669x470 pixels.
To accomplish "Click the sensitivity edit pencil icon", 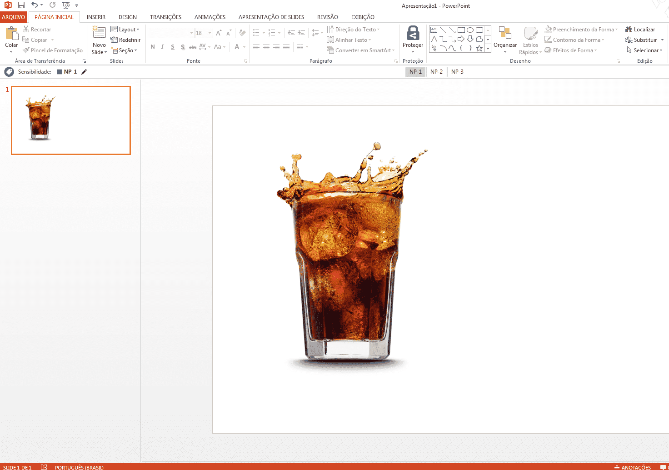I will (x=84, y=71).
